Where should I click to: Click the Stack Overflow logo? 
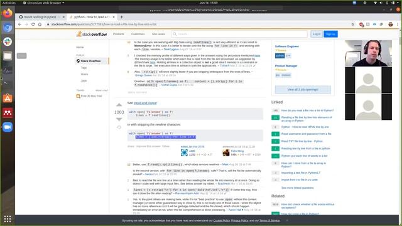coord(92,34)
